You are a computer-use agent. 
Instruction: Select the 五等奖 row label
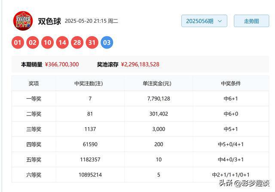34,160
